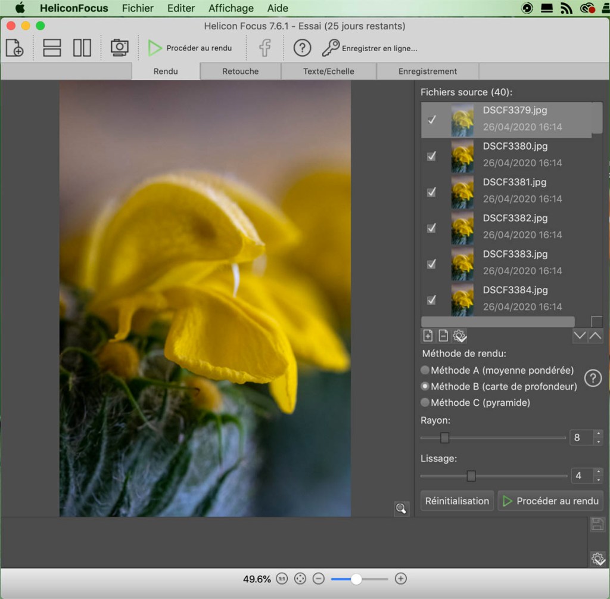Click the zoom 1:1 icon

(x=282, y=579)
